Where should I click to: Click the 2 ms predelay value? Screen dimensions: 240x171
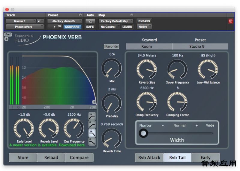click(x=112, y=89)
